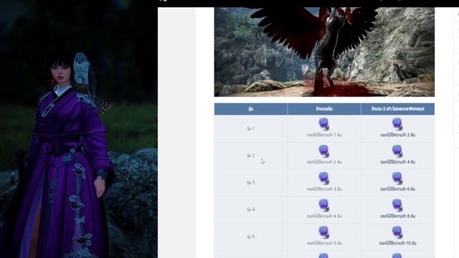Screen dimensions: 459x258
Task: Open the winged boss banner image above the table
Action: (324, 52)
